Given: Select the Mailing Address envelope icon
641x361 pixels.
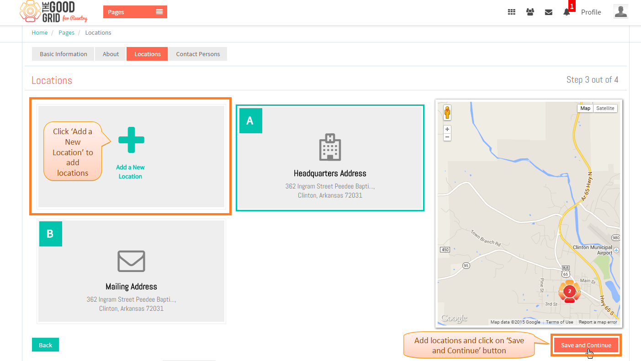Looking at the screenshot, I should tap(132, 261).
